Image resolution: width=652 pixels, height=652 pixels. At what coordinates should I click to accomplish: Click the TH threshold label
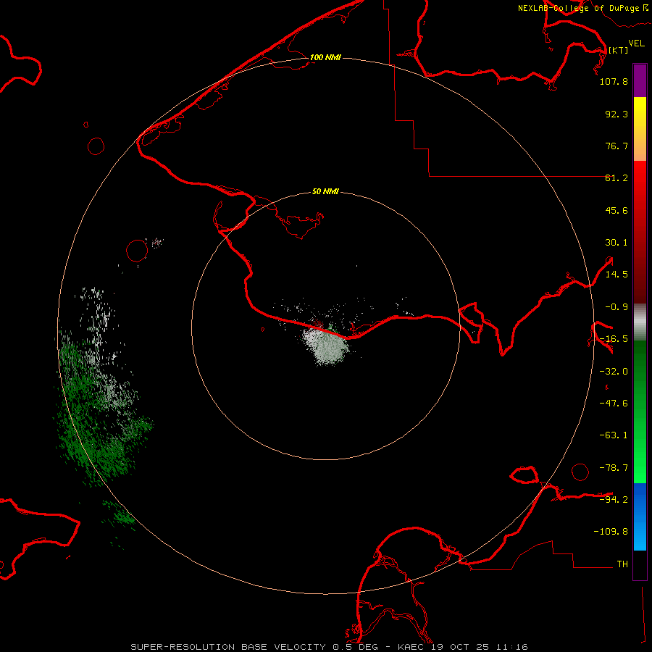[x=622, y=564]
